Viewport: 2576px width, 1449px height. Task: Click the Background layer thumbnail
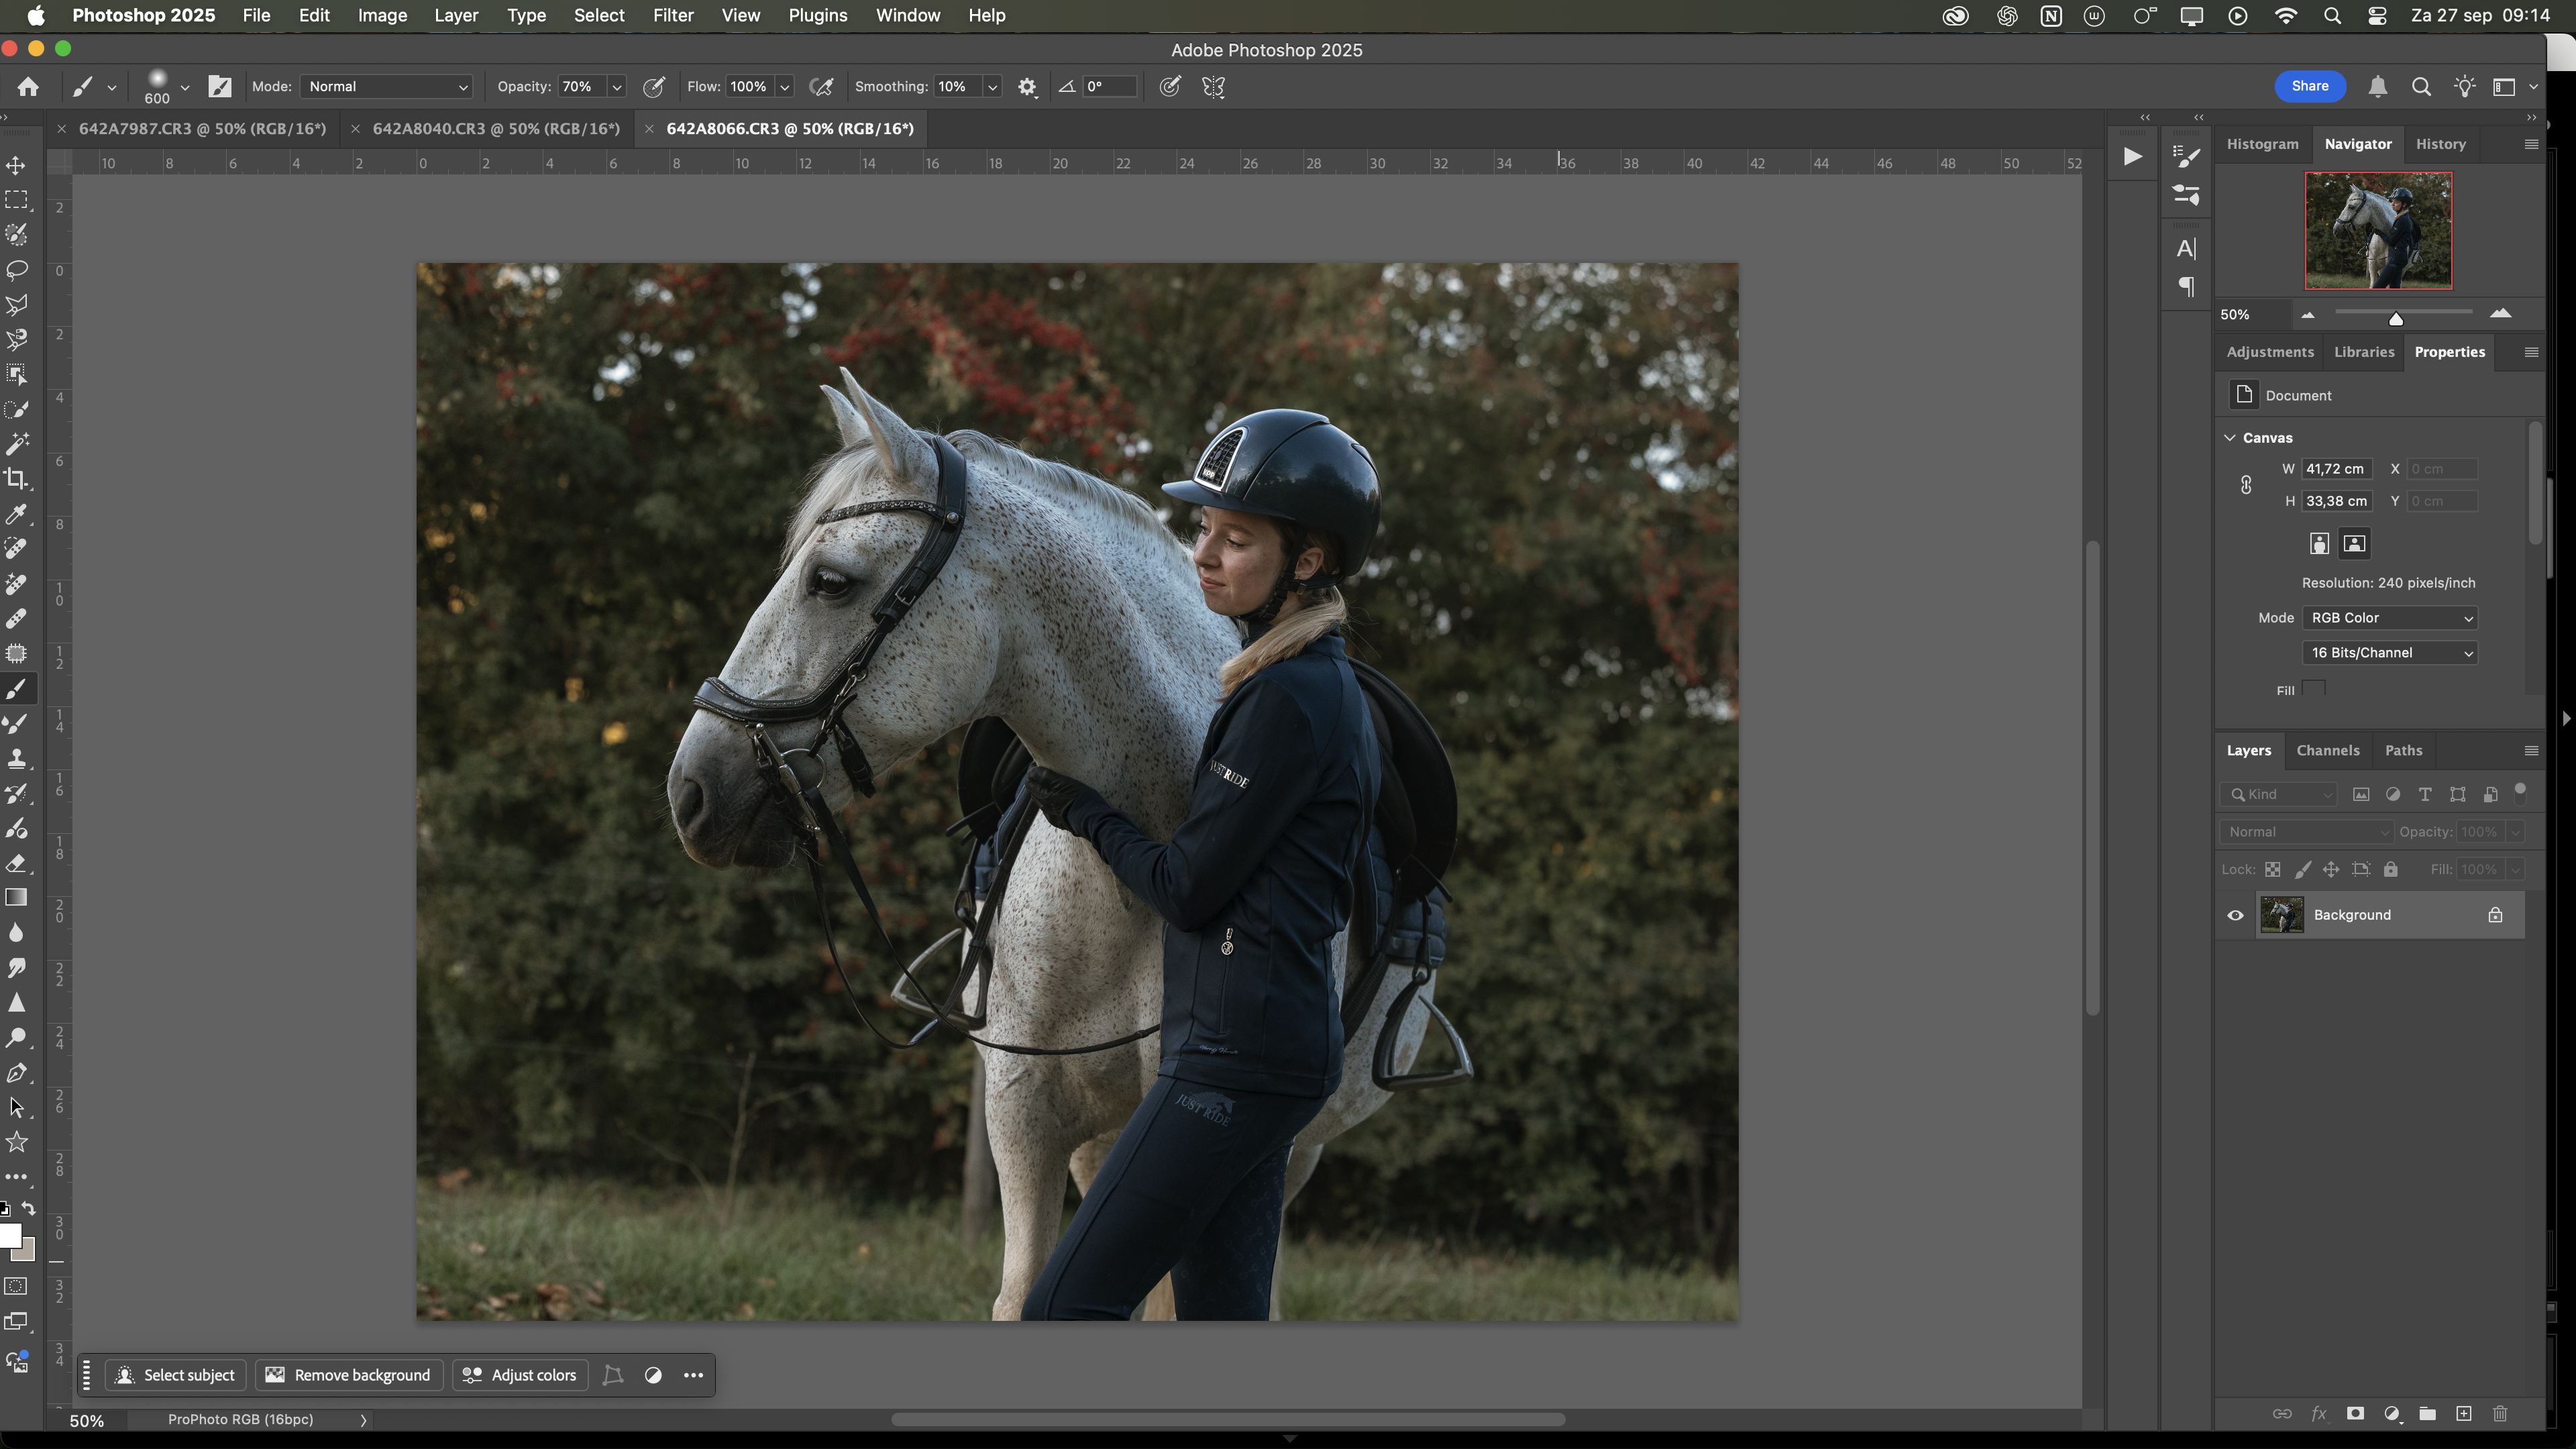2282,915
